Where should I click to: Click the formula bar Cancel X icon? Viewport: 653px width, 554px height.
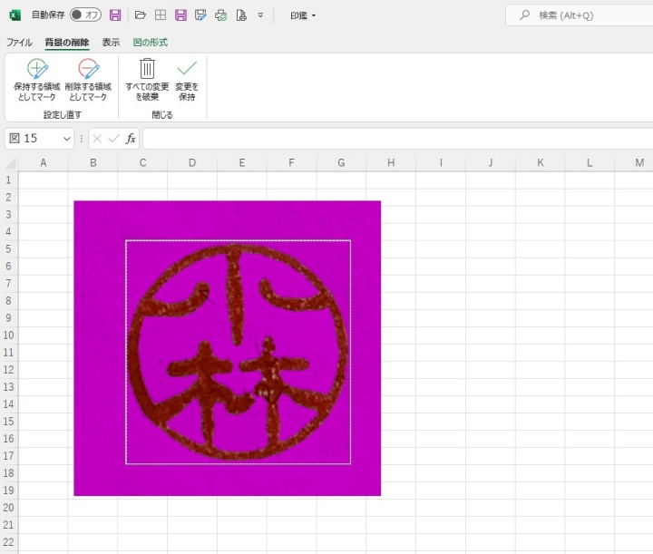point(97,139)
